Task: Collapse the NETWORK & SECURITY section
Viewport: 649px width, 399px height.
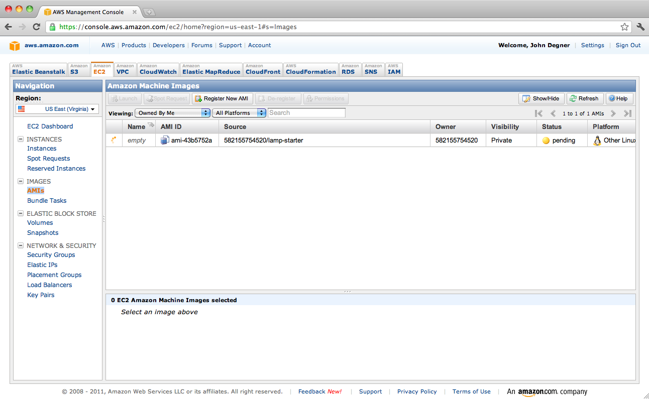Action: [x=21, y=246]
